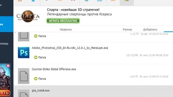Image resolution: width=173 pixels, height=97 pixels.
Task: Open 'Папка' link of the 1.12 Гб download
Action: click(x=42, y=36)
